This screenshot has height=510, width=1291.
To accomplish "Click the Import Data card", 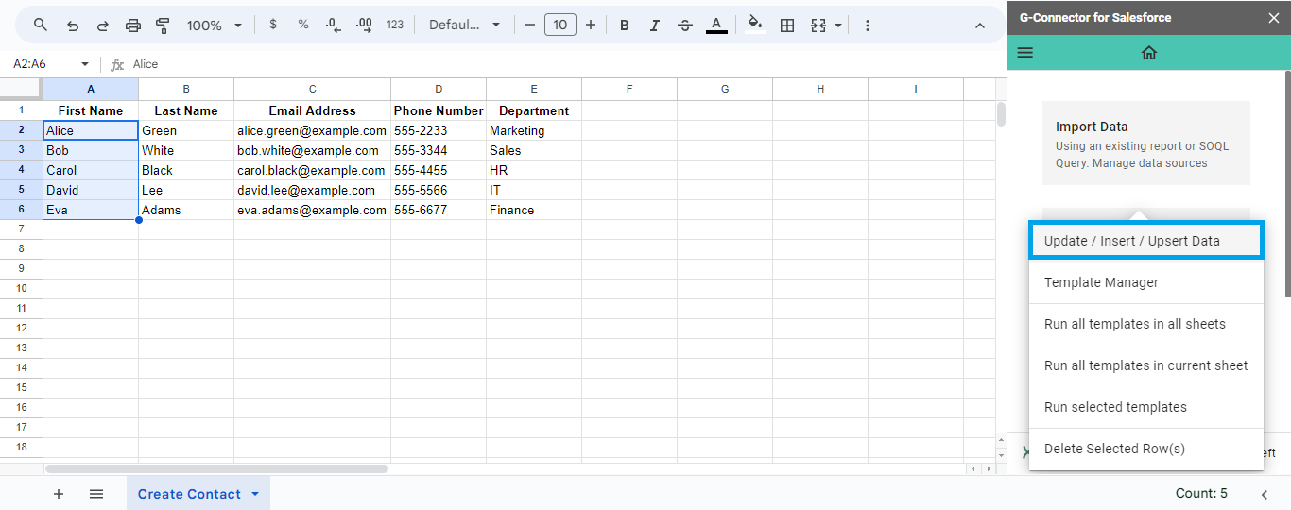I will point(1145,144).
